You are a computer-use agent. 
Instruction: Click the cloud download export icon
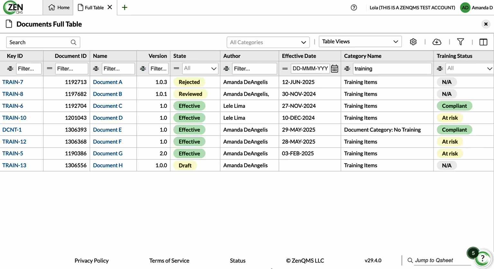click(437, 42)
